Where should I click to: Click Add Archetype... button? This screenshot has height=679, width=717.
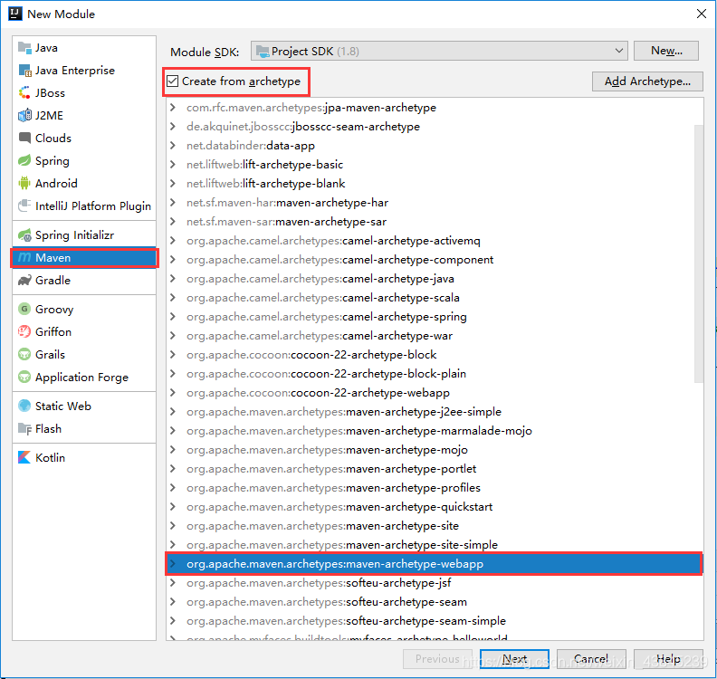(x=647, y=81)
